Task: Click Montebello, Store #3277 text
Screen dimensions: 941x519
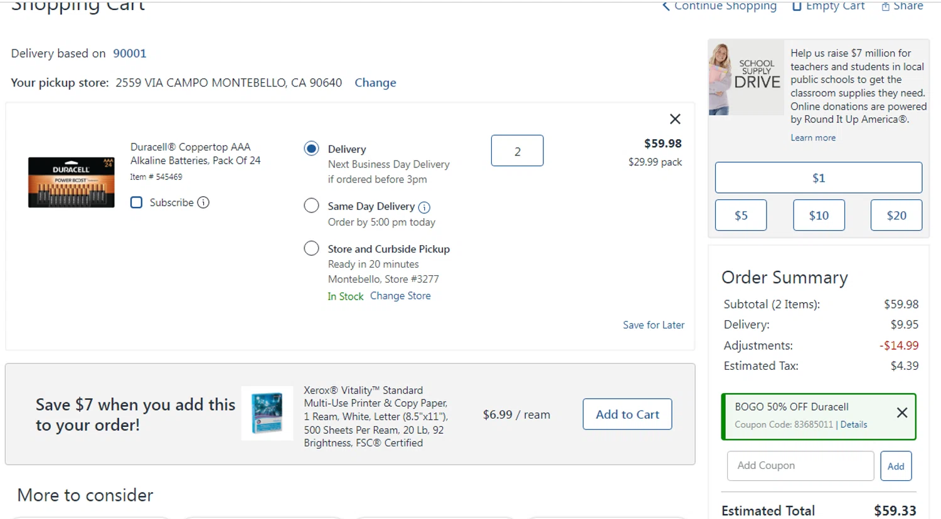Action: click(x=383, y=279)
